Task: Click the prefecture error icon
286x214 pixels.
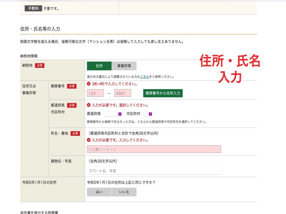Action: pos(89,105)
